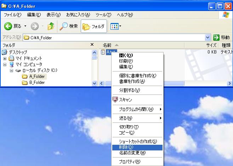Choose ショートカットの作成(S)
This screenshot has width=233, height=166.
137,142
